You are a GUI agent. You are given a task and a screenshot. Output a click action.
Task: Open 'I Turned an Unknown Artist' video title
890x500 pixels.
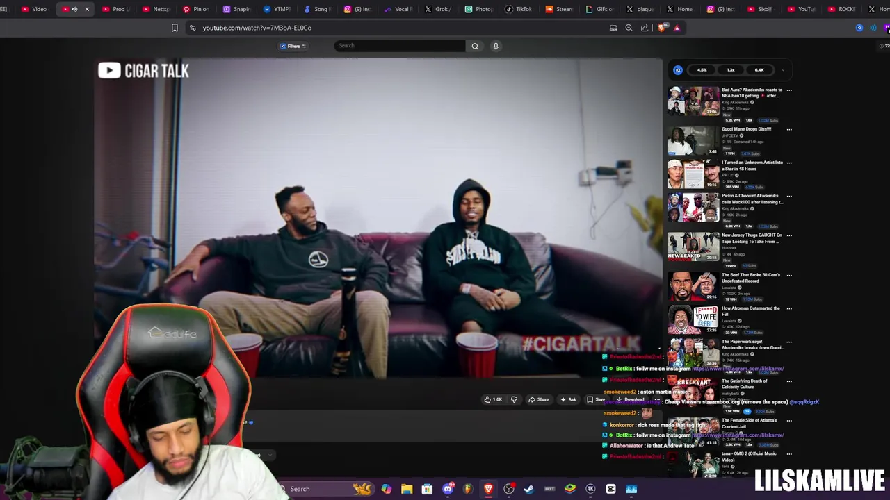pos(752,165)
